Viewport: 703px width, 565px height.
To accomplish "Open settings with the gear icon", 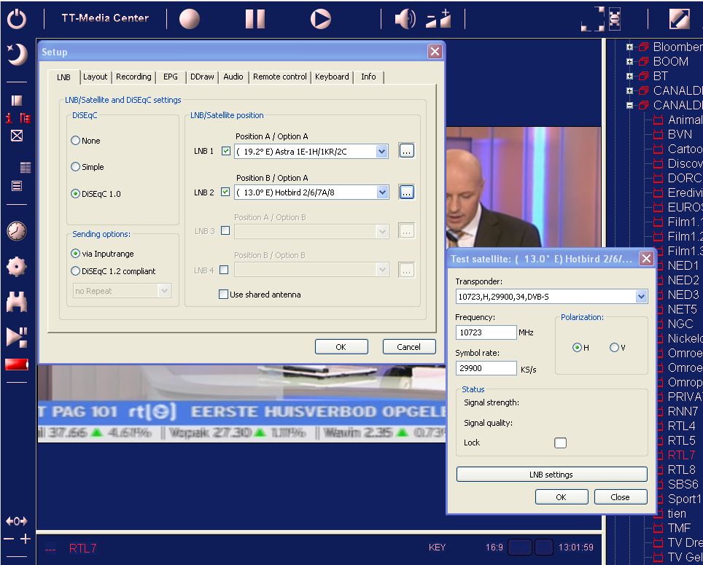I will coord(17,266).
